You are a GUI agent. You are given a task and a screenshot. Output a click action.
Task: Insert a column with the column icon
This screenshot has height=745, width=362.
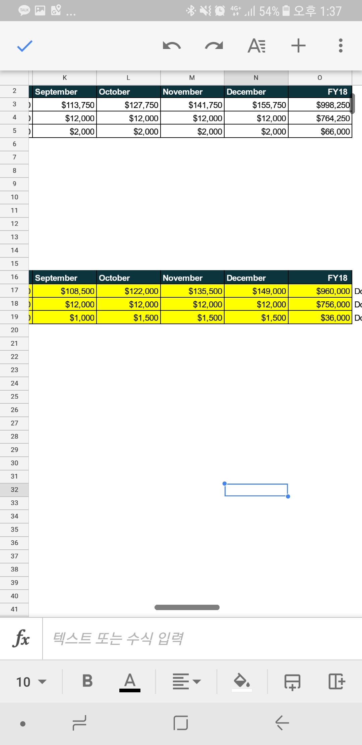click(x=337, y=682)
